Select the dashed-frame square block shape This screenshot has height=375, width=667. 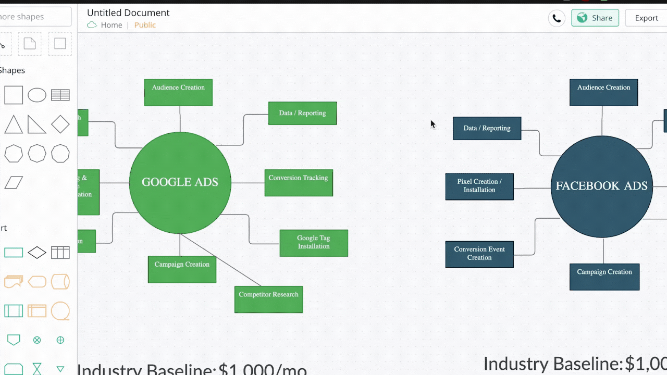pyautogui.click(x=60, y=44)
